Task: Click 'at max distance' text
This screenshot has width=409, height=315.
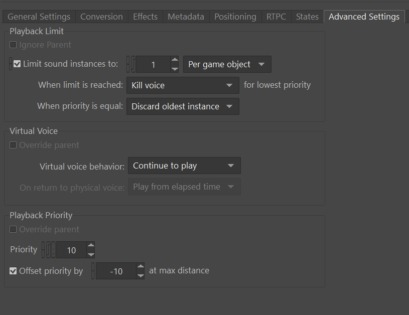Action: [x=179, y=270]
